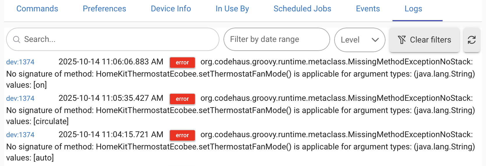Screen dimensions: 486x166
Task: Open dev:1374 link on the 11:05:35 log
Action: tap(20, 98)
